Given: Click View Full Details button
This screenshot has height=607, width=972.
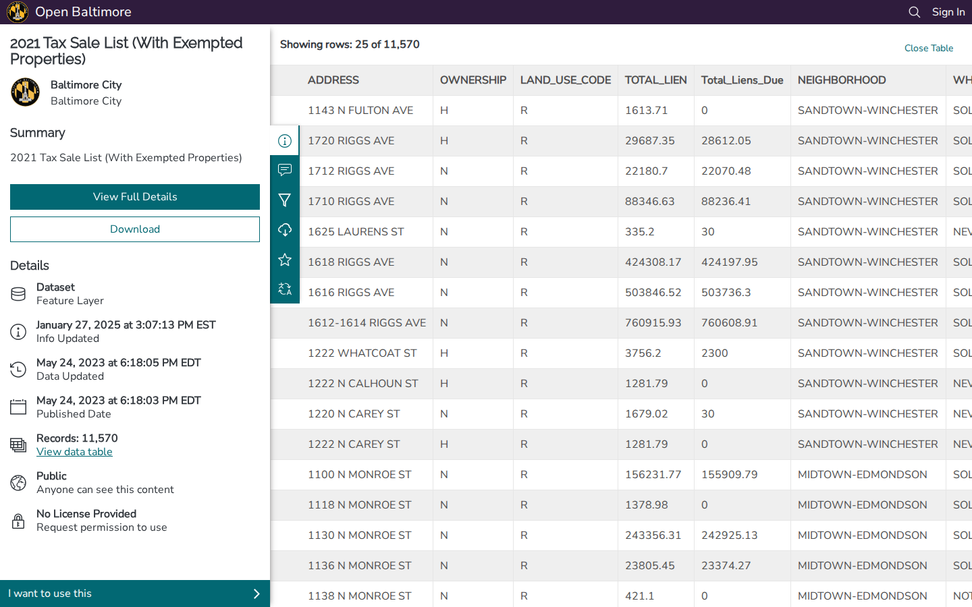Looking at the screenshot, I should [135, 197].
